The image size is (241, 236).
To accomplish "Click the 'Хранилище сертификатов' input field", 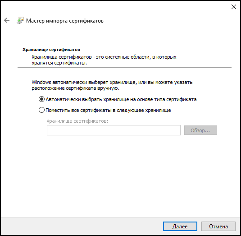I will click(114, 130).
